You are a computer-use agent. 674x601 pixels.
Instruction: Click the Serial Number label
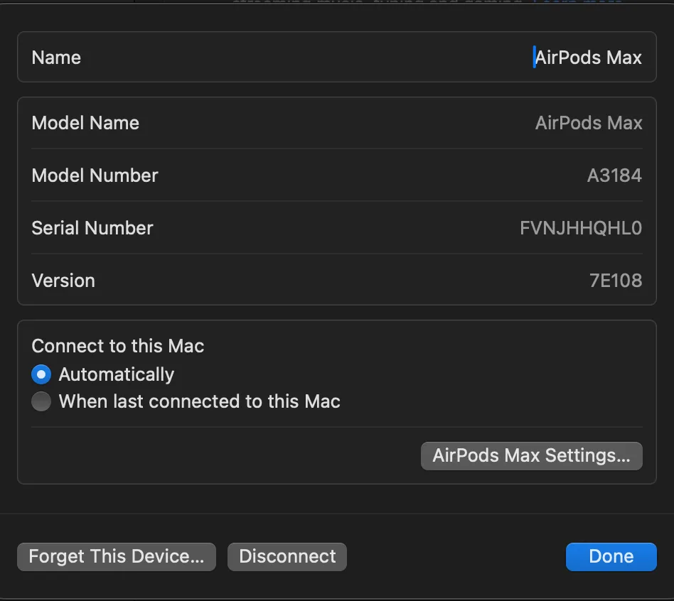[92, 228]
